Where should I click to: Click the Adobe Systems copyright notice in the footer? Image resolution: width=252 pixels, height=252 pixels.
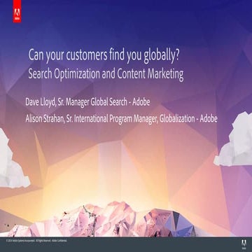36,241
